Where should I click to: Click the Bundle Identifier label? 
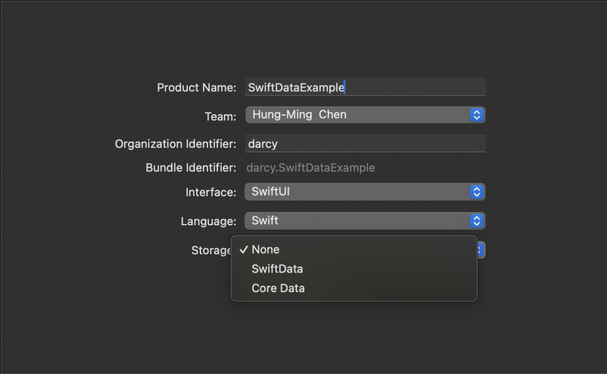coord(190,168)
